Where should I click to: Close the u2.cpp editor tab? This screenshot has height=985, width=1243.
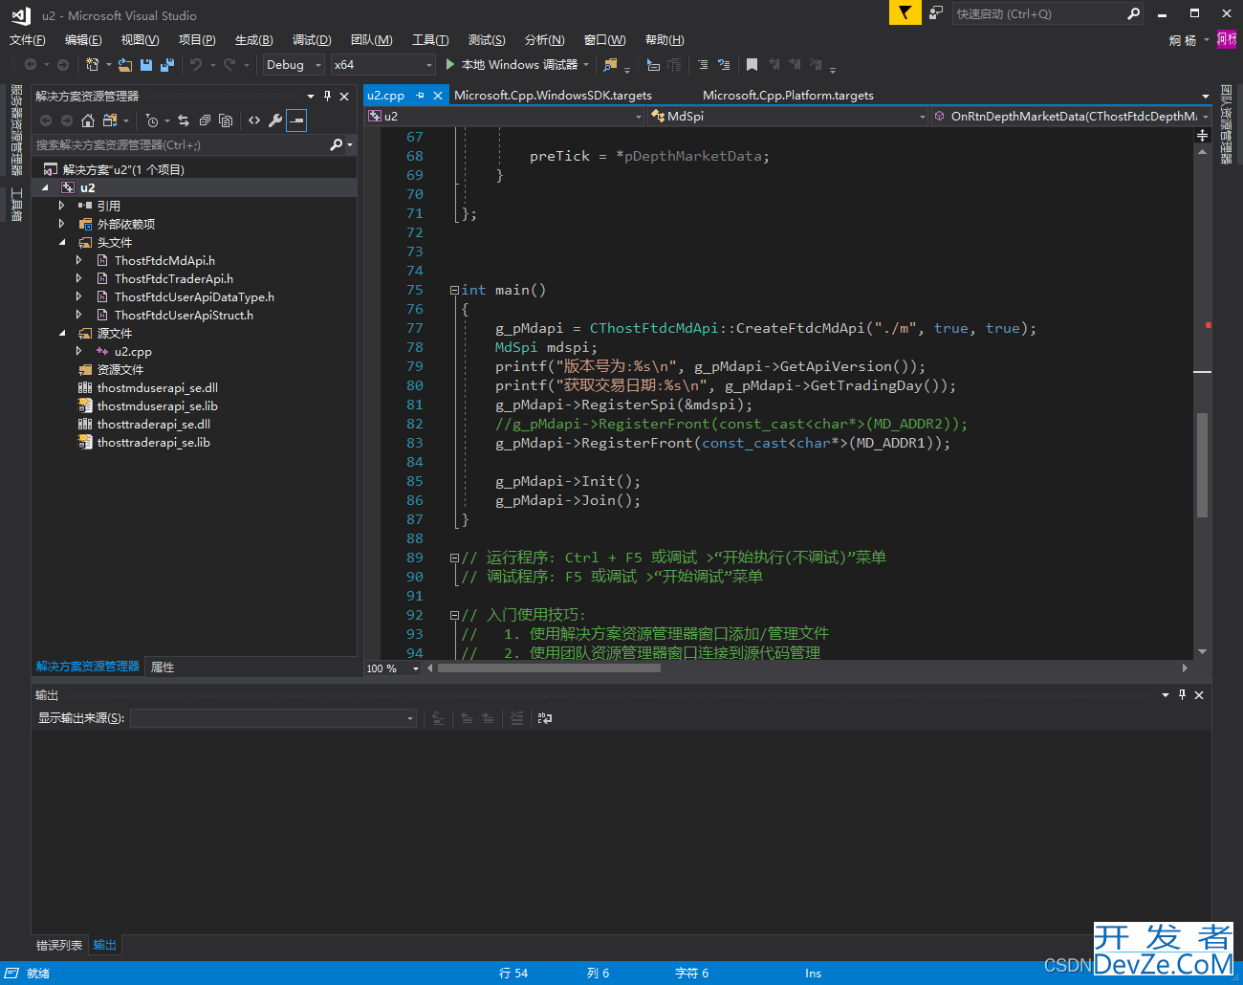(x=438, y=95)
